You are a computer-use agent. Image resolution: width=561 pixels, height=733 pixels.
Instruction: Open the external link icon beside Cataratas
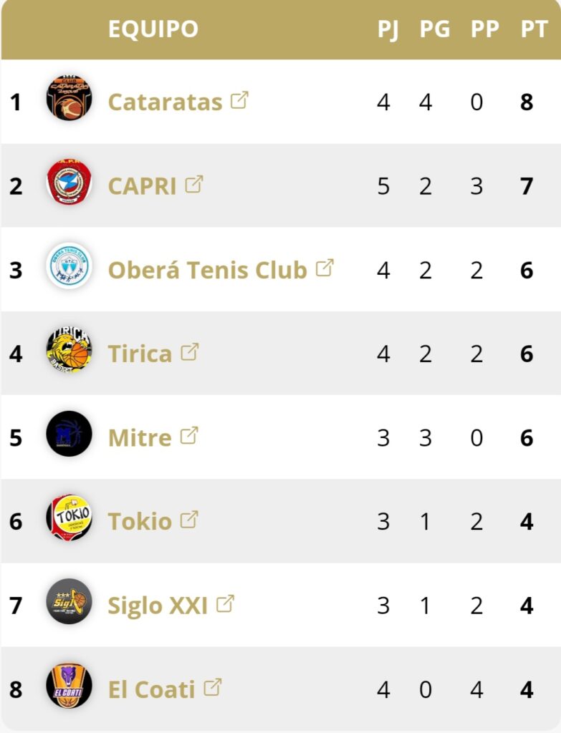239,100
